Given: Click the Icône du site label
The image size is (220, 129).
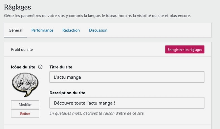Looking at the screenshot, I should click(x=23, y=67).
